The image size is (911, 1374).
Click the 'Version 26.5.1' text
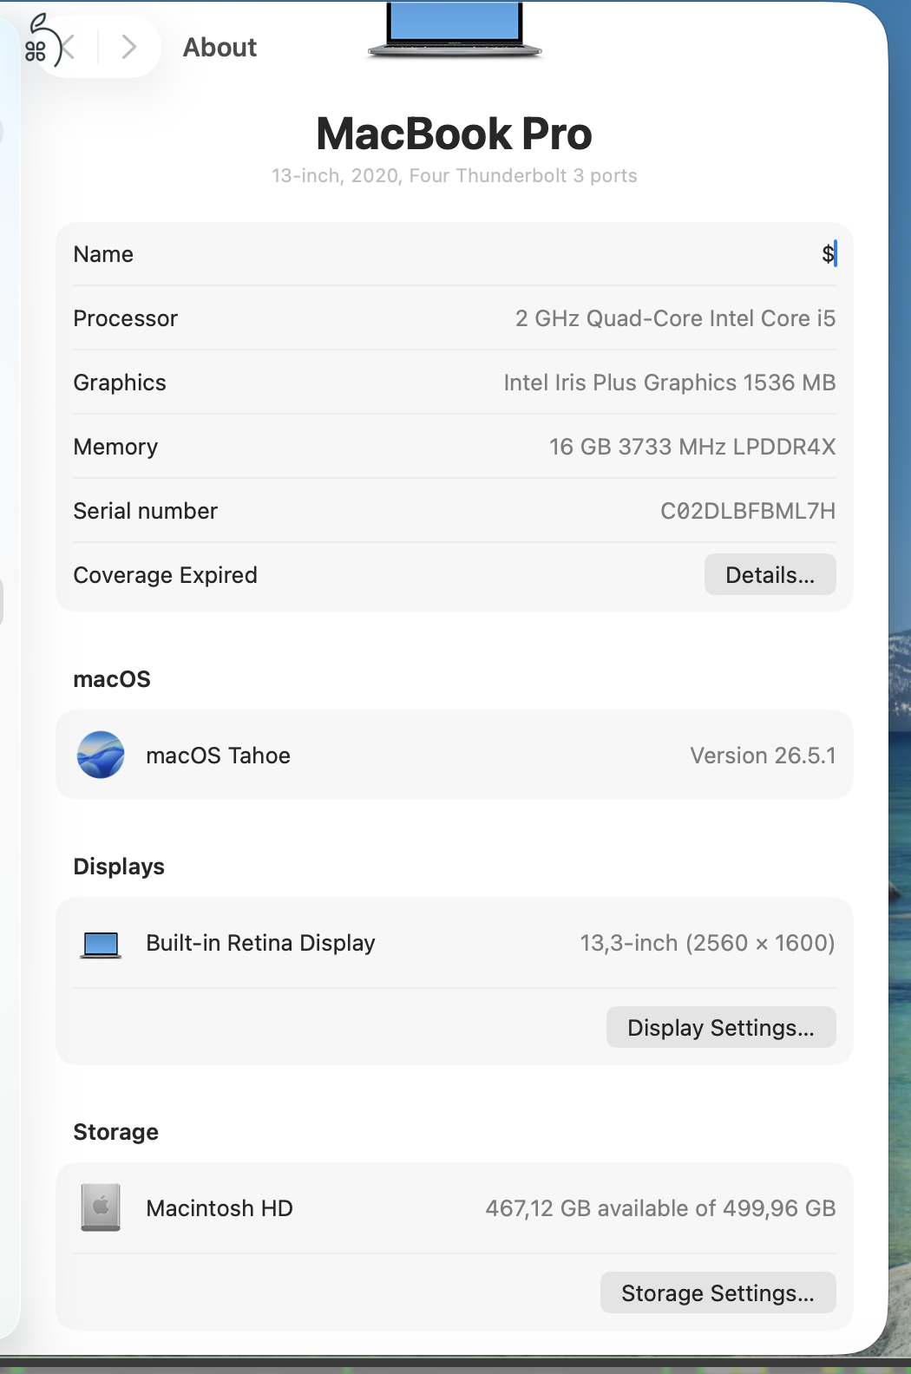[763, 756]
